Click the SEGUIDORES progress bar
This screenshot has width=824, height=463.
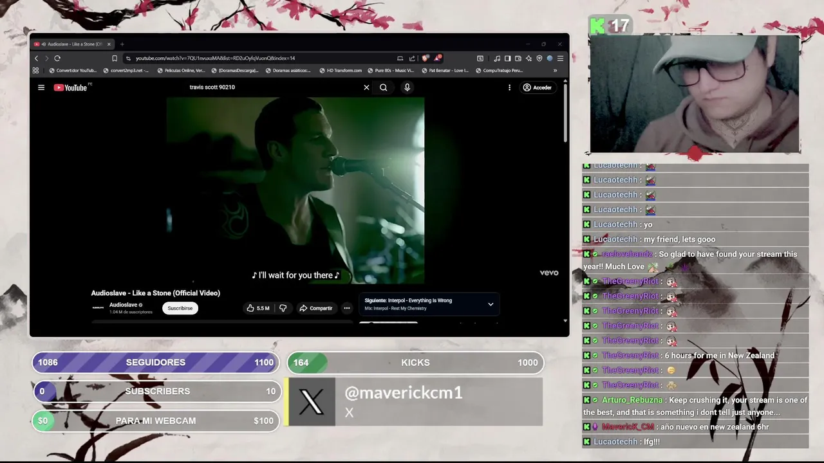(156, 363)
